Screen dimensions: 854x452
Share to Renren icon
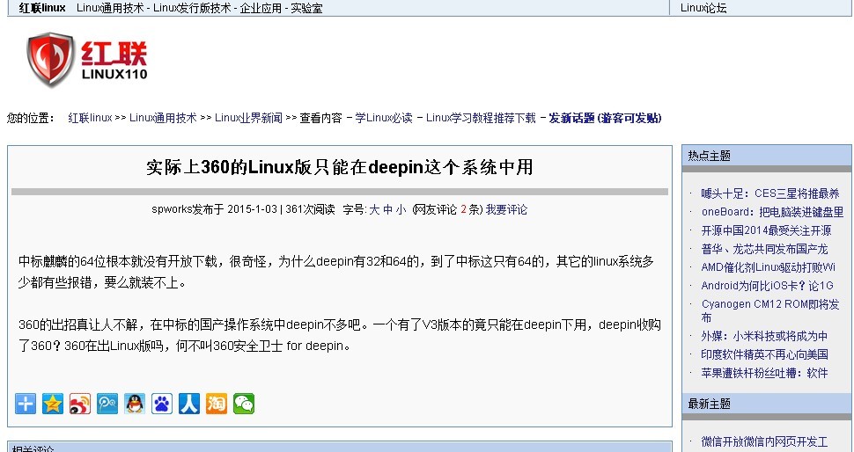point(189,404)
